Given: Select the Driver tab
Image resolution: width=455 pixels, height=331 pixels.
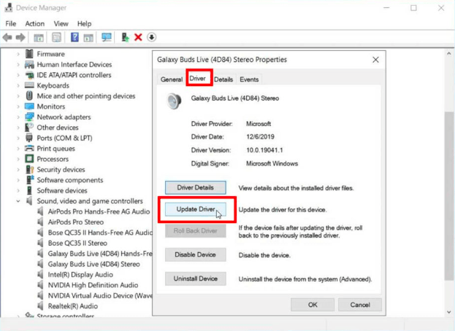Looking at the screenshot, I should pyautogui.click(x=198, y=78).
